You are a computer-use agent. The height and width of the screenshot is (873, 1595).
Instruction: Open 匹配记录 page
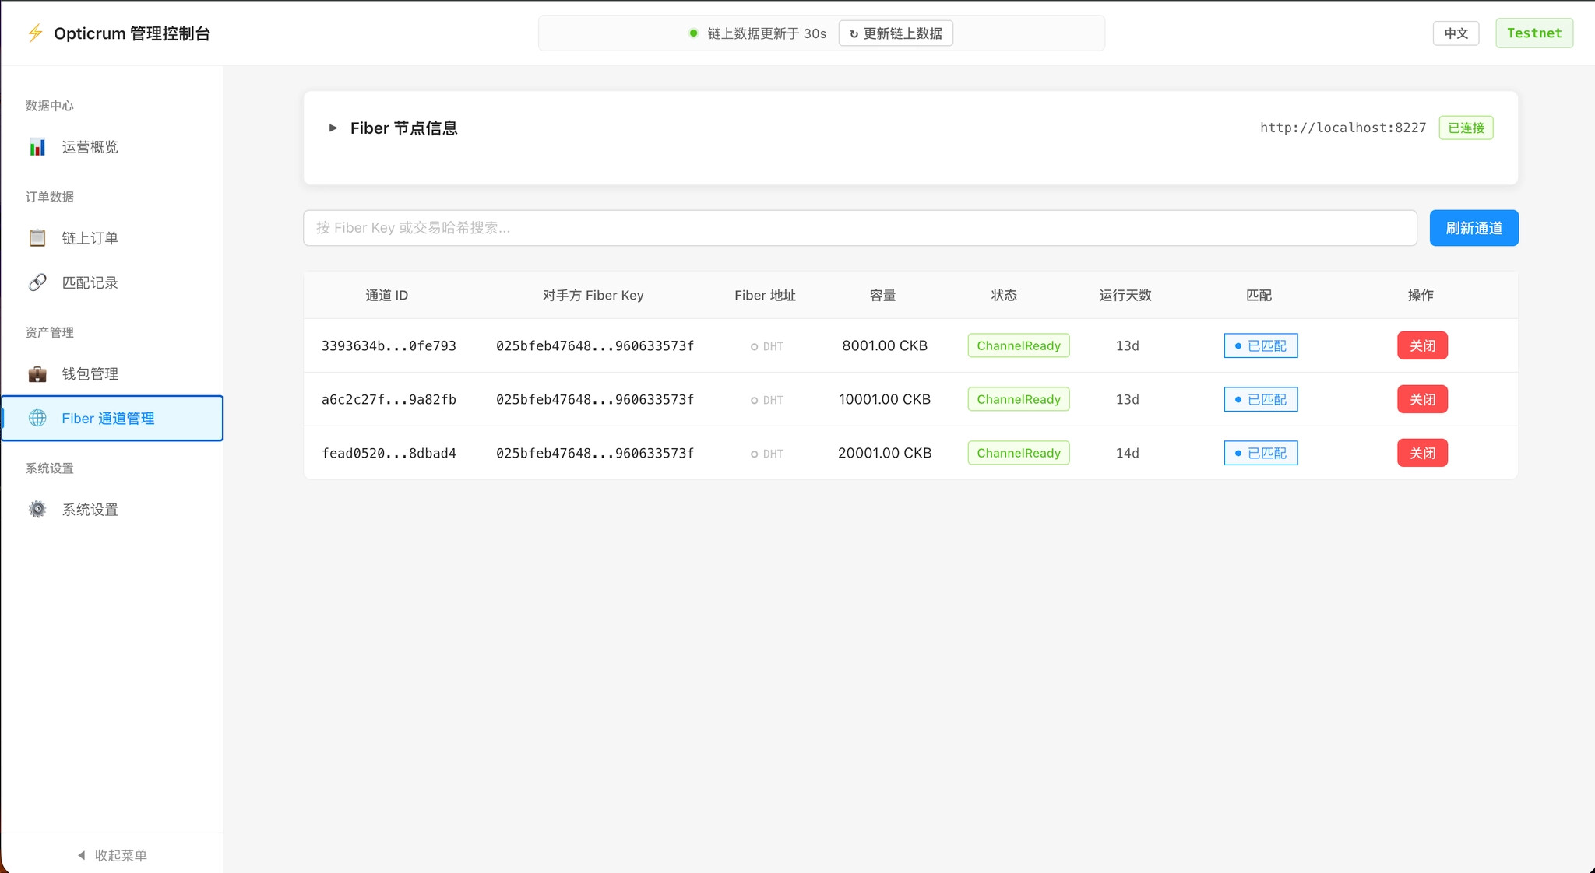tap(112, 282)
